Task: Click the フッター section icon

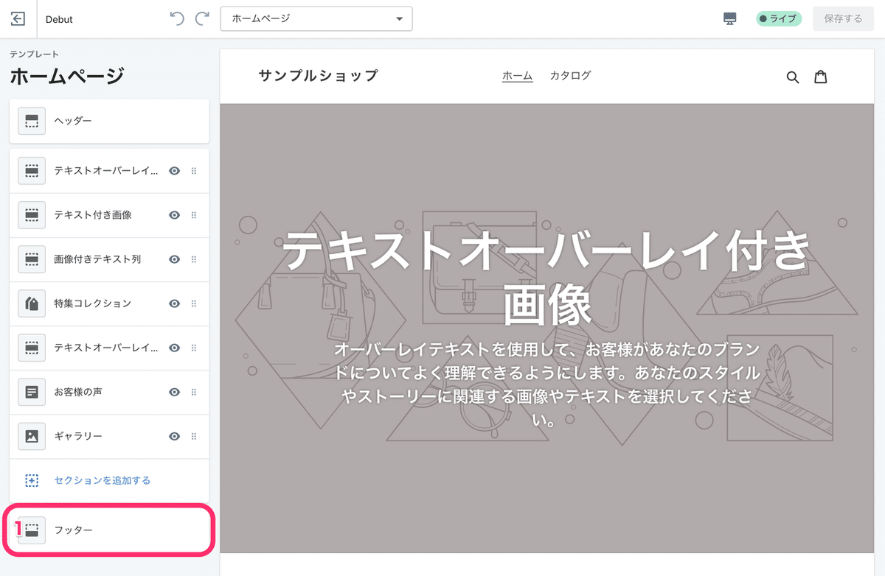Action: [x=32, y=530]
